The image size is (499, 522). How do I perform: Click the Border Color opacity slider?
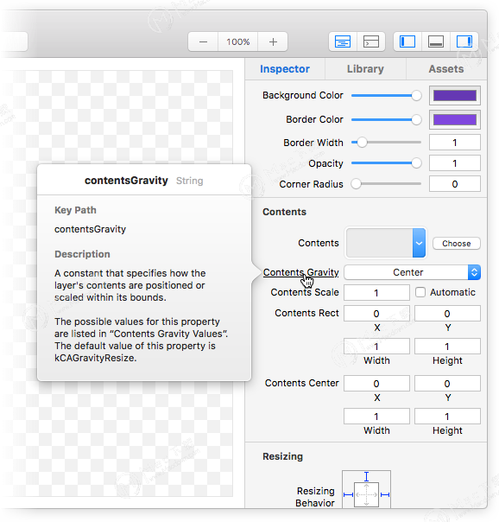coord(386,119)
